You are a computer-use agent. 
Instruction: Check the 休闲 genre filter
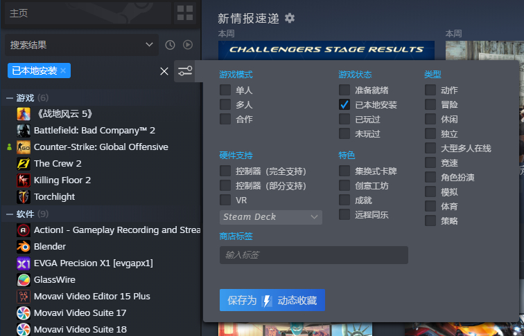[430, 119]
